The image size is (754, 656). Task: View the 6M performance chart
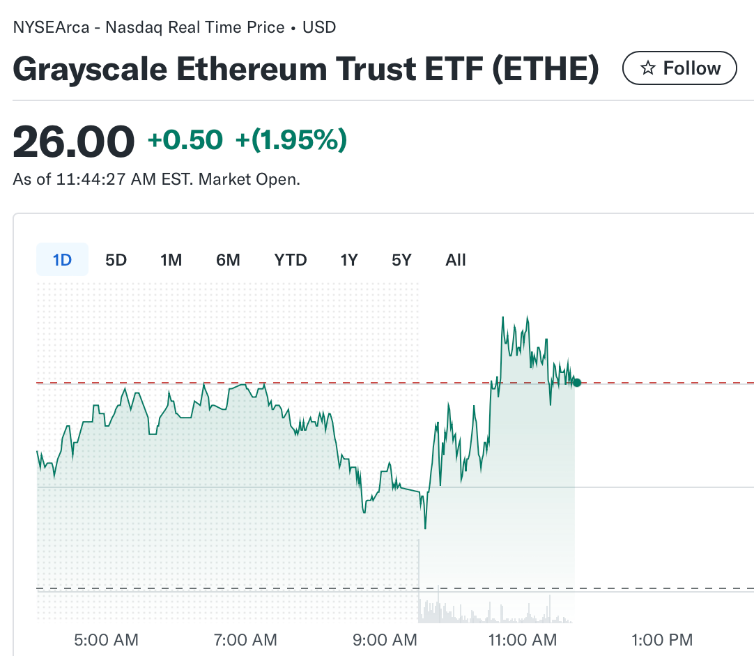(x=227, y=259)
